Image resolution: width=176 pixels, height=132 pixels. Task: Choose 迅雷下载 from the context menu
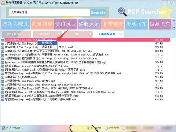pos(48,47)
